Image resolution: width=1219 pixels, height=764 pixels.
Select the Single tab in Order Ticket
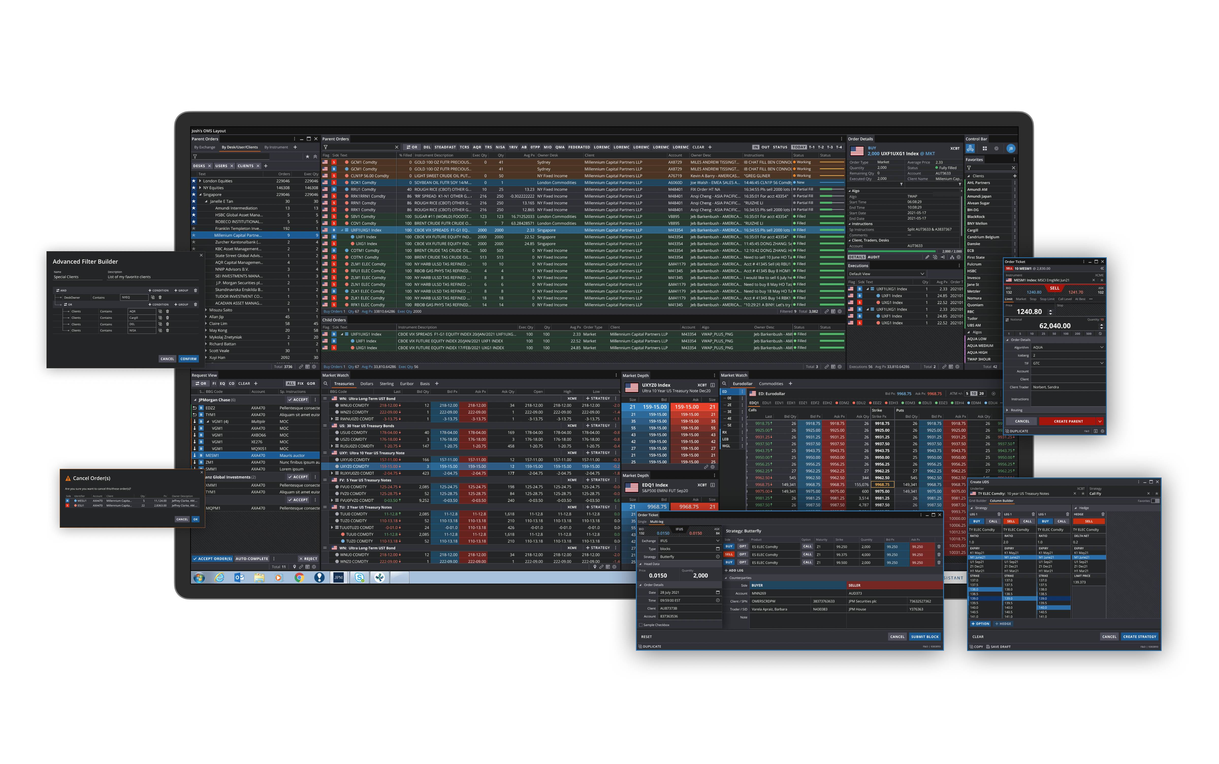pyautogui.click(x=642, y=521)
